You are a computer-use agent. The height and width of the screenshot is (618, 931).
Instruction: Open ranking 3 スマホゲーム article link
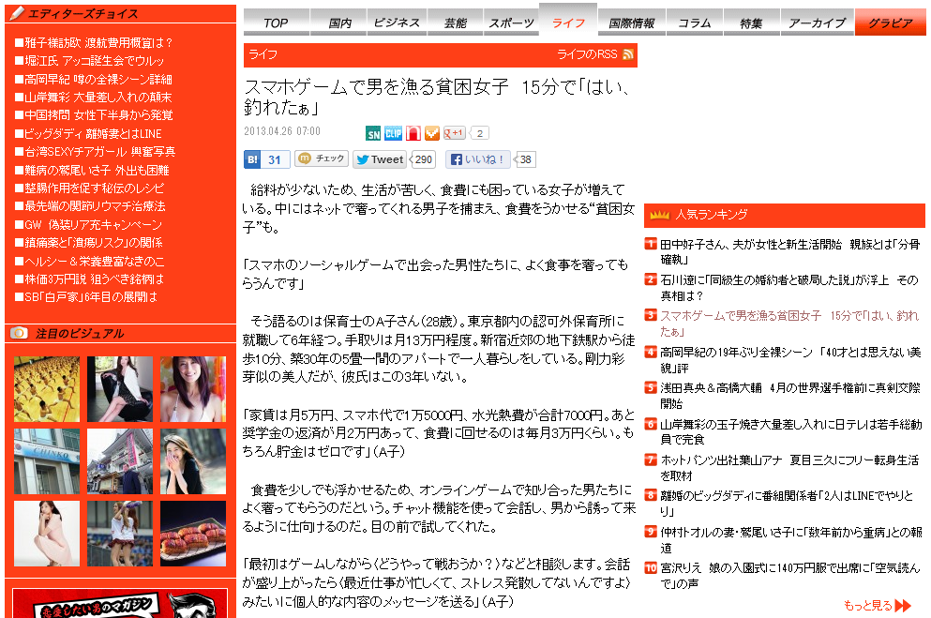click(x=789, y=324)
